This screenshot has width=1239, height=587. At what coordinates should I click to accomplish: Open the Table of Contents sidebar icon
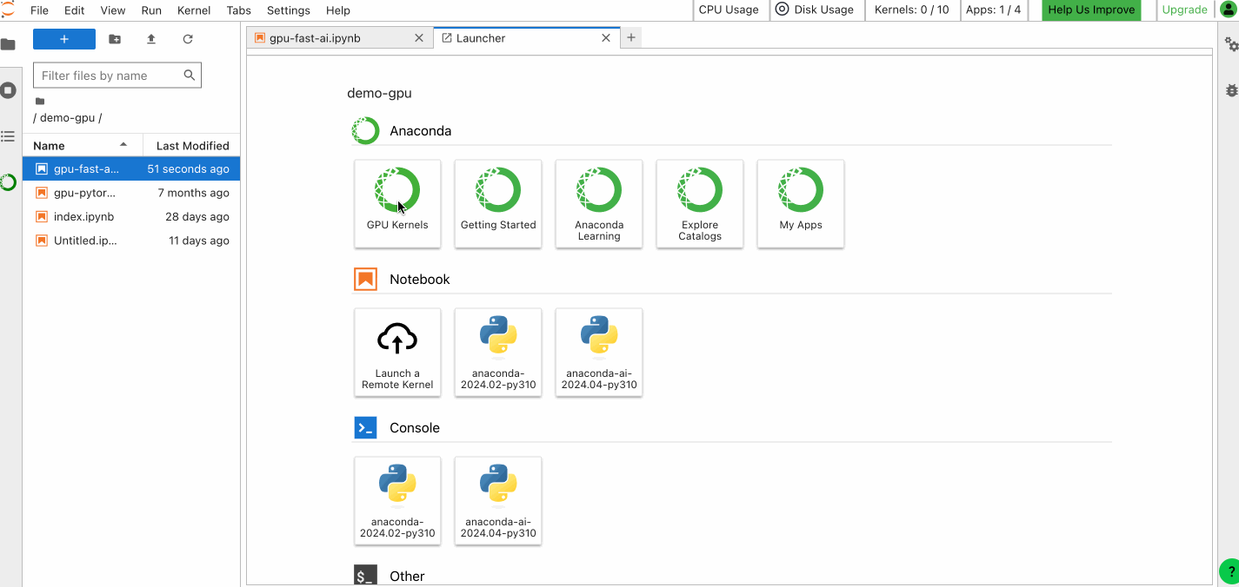point(8,136)
